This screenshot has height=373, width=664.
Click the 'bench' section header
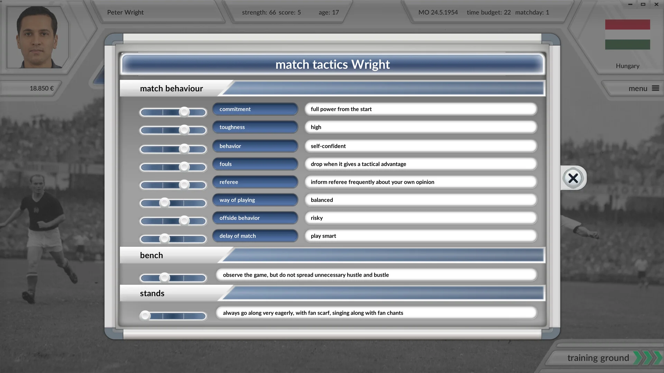[151, 255]
